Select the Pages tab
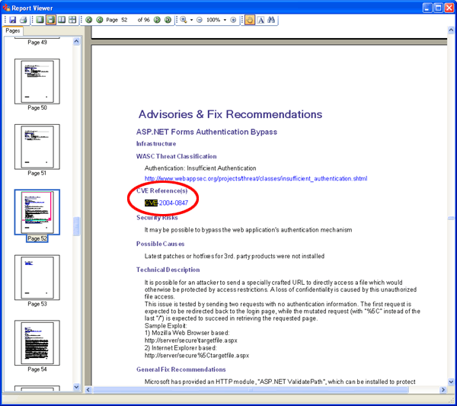457x406 pixels. 13,31
